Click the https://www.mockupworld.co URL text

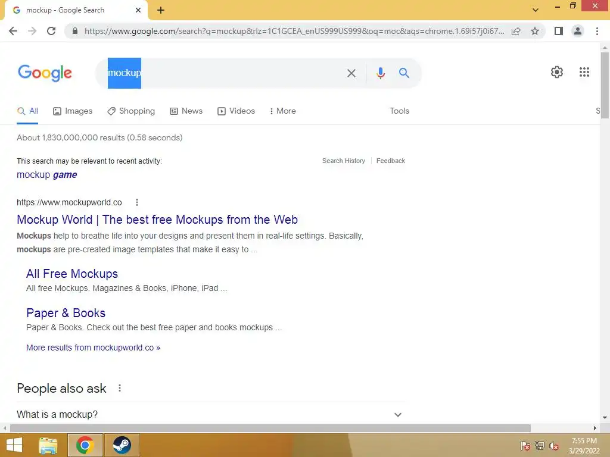69,202
